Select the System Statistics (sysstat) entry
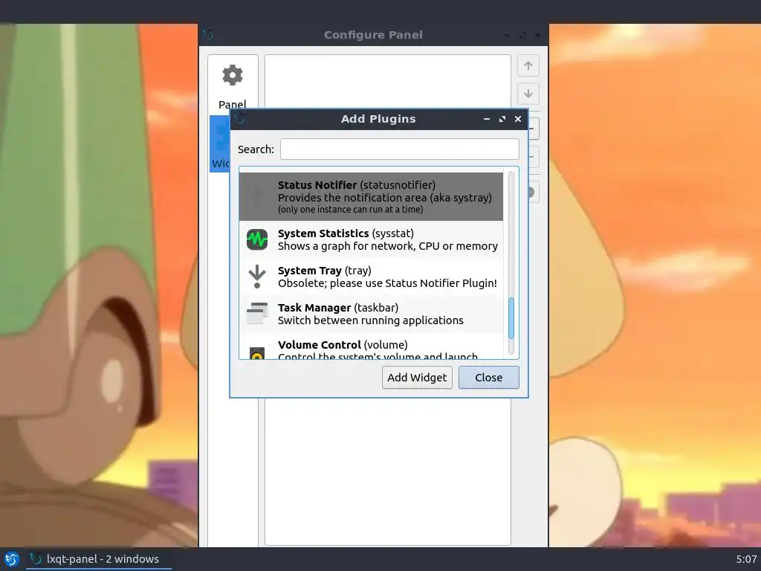761x571 pixels. point(371,239)
